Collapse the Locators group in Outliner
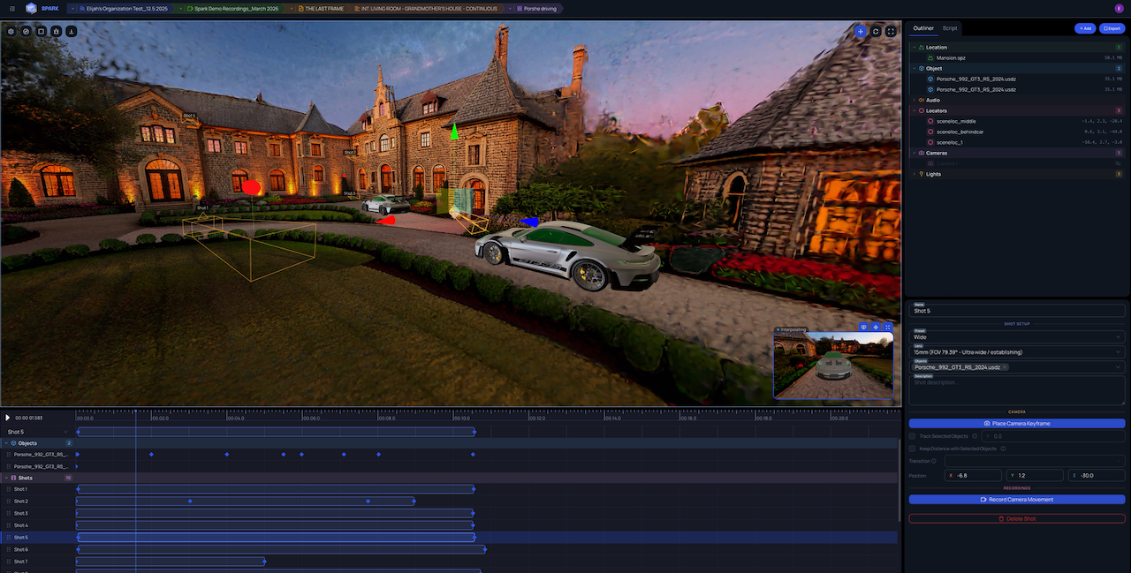 pos(915,110)
